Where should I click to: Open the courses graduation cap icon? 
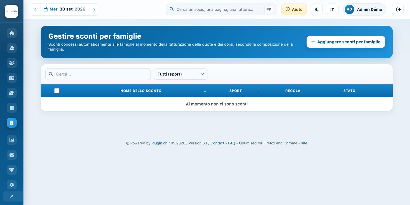(x=12, y=93)
